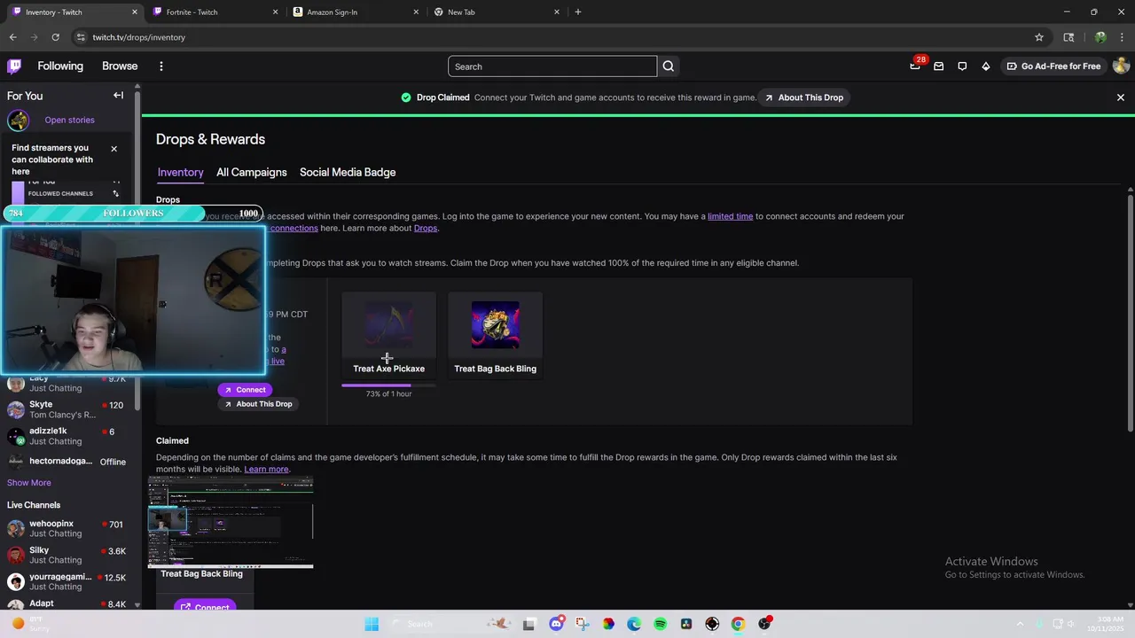
Task: Close the Fortnite - Twitch tab
Action: click(x=275, y=12)
